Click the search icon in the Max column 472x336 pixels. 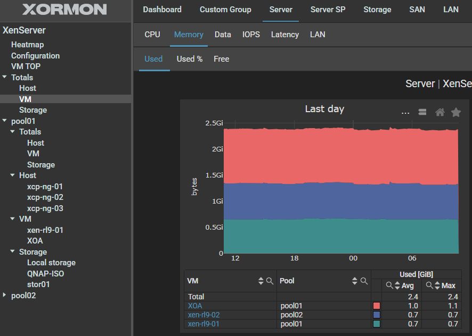pyautogui.click(x=429, y=285)
